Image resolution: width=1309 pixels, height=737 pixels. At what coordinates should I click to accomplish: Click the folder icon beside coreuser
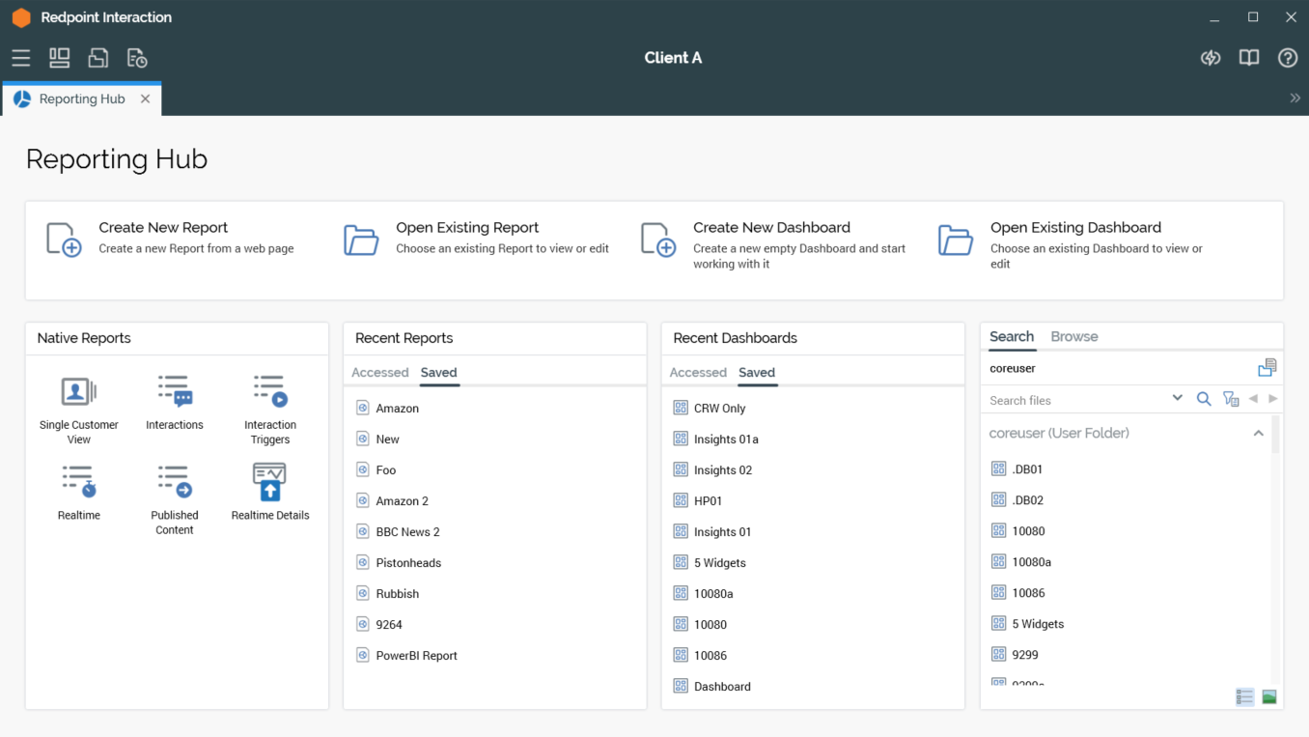pyautogui.click(x=1267, y=368)
